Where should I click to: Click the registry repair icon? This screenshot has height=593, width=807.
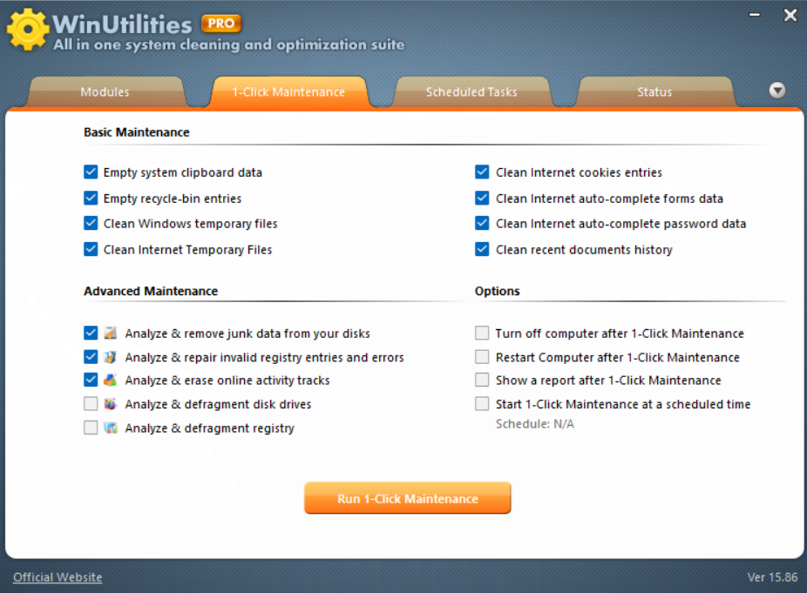point(110,357)
